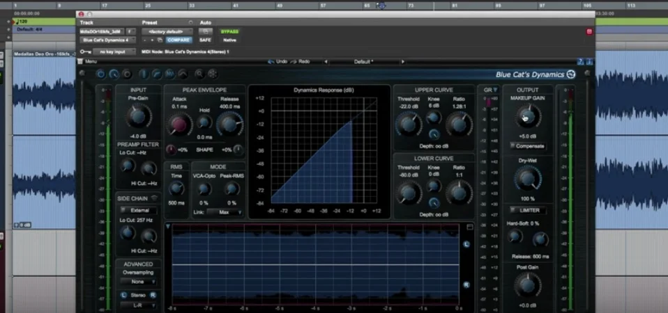Click the Pro Tools timeline playhead marker
The width and height of the screenshot is (668, 313).
click(381, 6)
